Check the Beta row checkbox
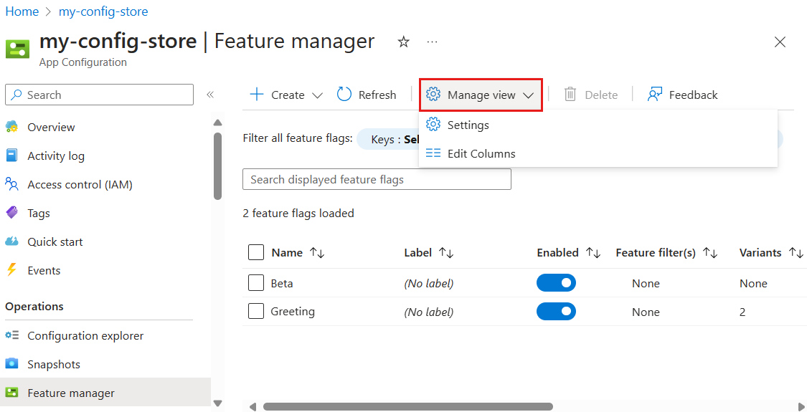Viewport: 807px width, 412px height. pyautogui.click(x=256, y=283)
